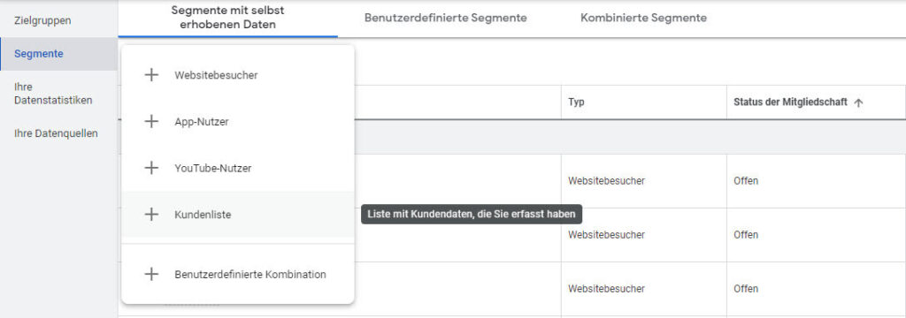
Task: Click plus icon next to Websitebesucher
Action: coord(150,75)
